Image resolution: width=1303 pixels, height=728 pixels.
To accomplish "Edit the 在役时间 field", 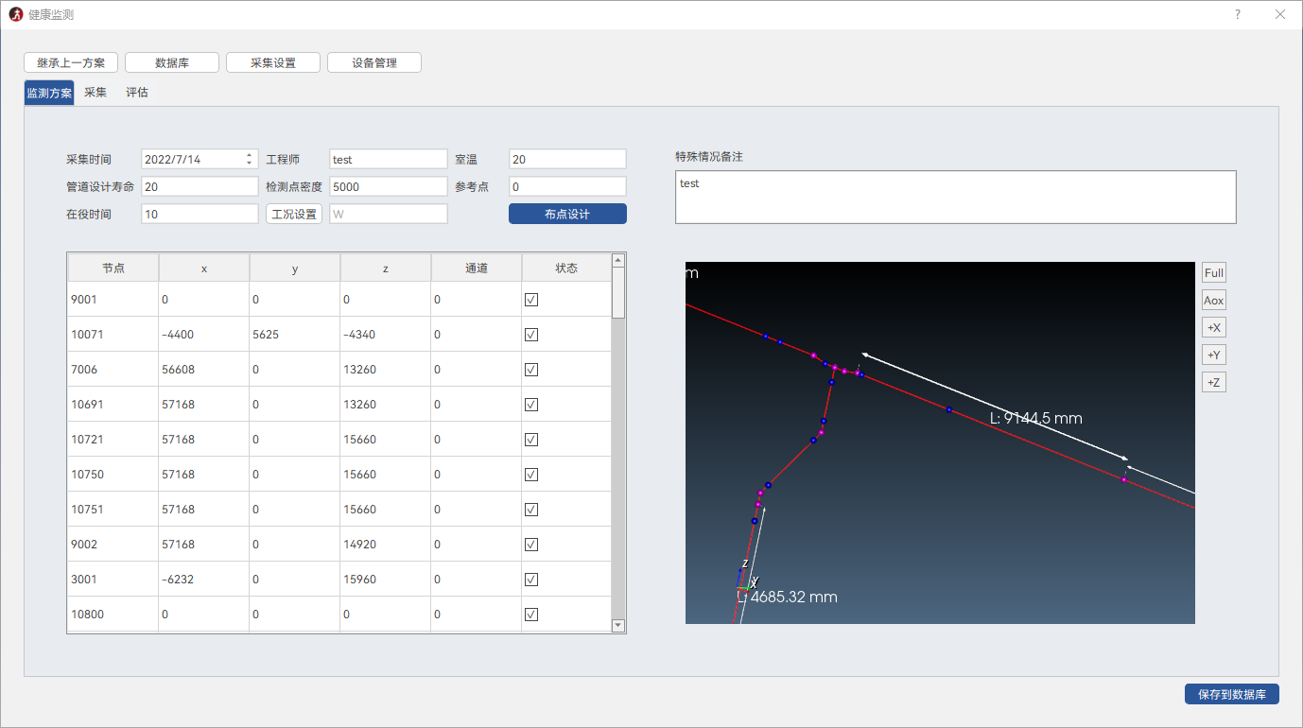I will coord(200,214).
